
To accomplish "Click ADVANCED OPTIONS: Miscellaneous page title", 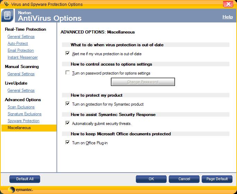I will (x=98, y=32).
